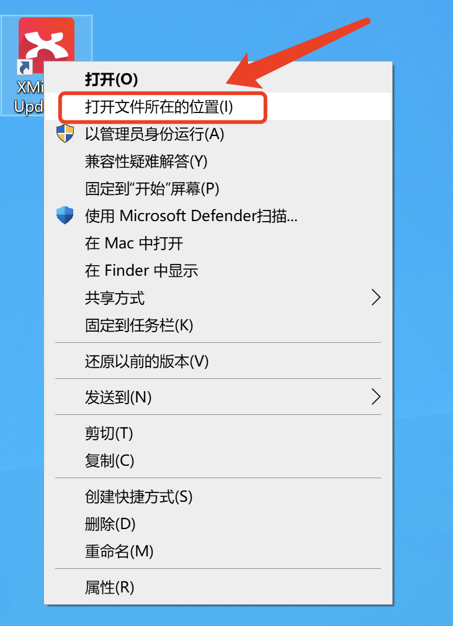Delete the shortcut with 删除(D)

[x=110, y=524]
